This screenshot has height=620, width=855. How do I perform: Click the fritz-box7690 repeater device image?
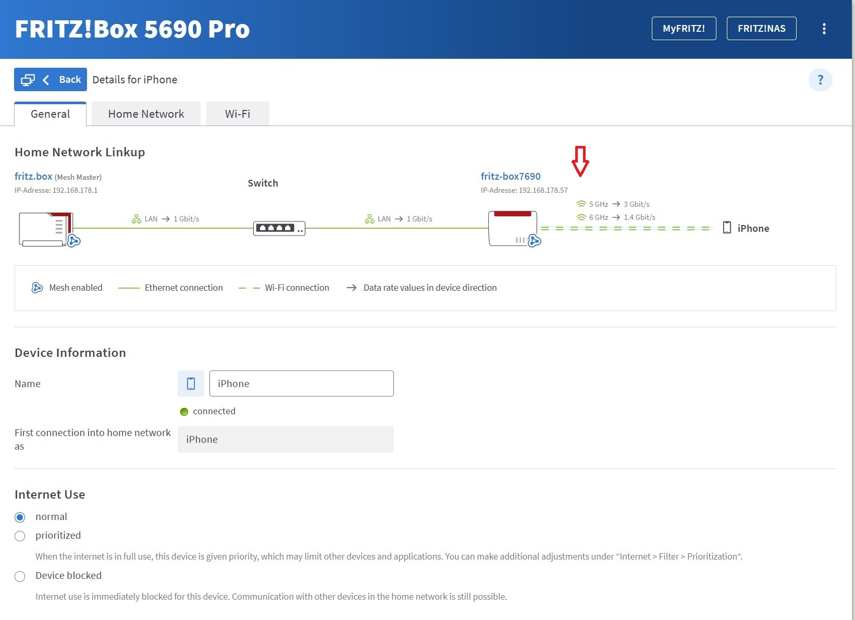513,228
